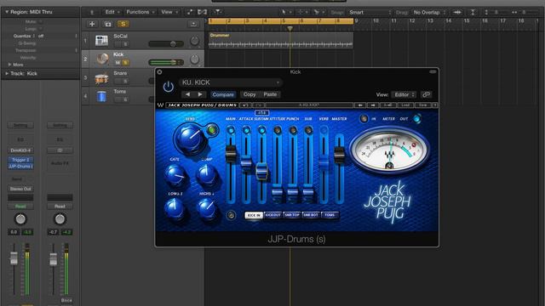The width and height of the screenshot is (545, 306).
Task: Click the SoCal track pan knob
Action: (x=194, y=41)
